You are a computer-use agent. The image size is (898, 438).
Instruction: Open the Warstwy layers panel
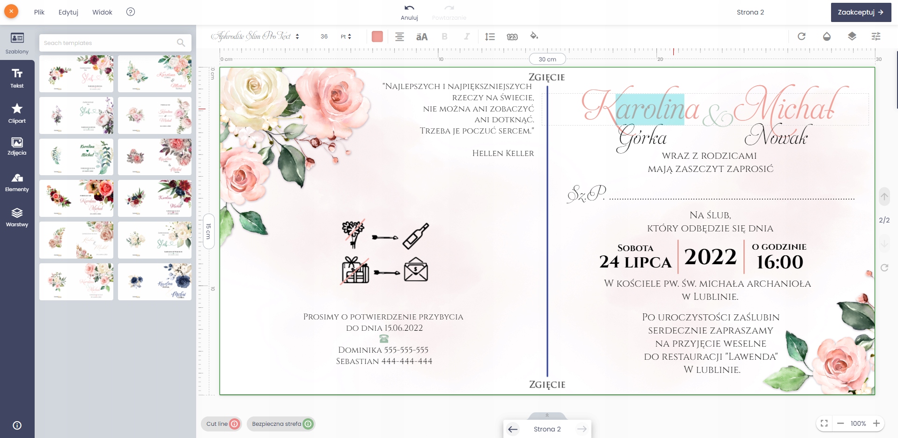click(x=17, y=217)
